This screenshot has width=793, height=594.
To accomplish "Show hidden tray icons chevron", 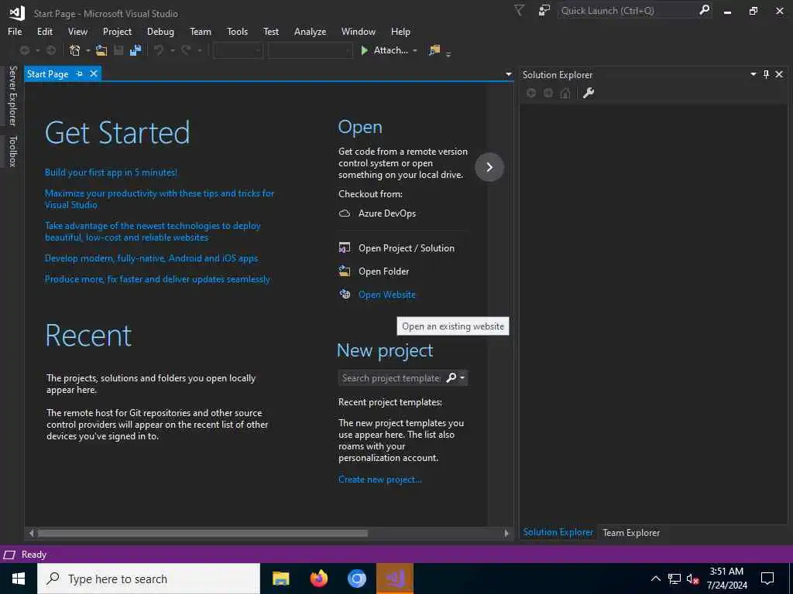I will click(x=655, y=579).
